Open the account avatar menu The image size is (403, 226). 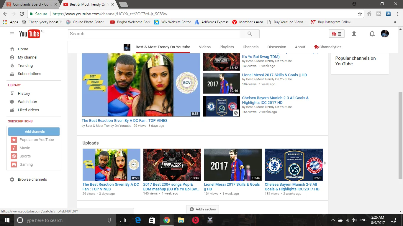[x=385, y=34]
